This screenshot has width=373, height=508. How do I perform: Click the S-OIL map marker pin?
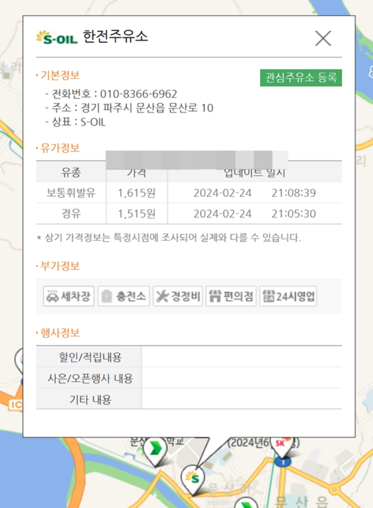click(193, 480)
